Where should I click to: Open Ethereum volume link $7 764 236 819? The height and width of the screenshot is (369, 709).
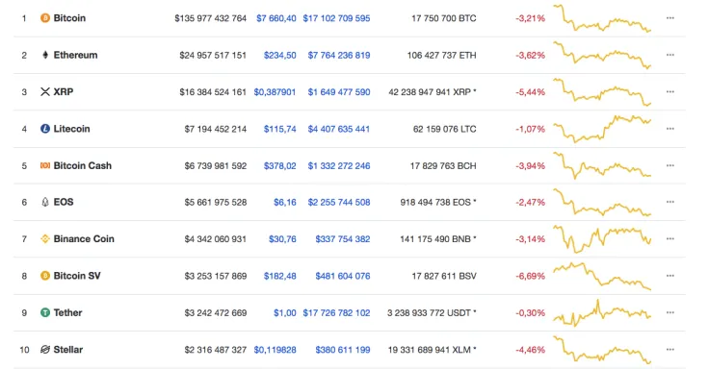(339, 56)
